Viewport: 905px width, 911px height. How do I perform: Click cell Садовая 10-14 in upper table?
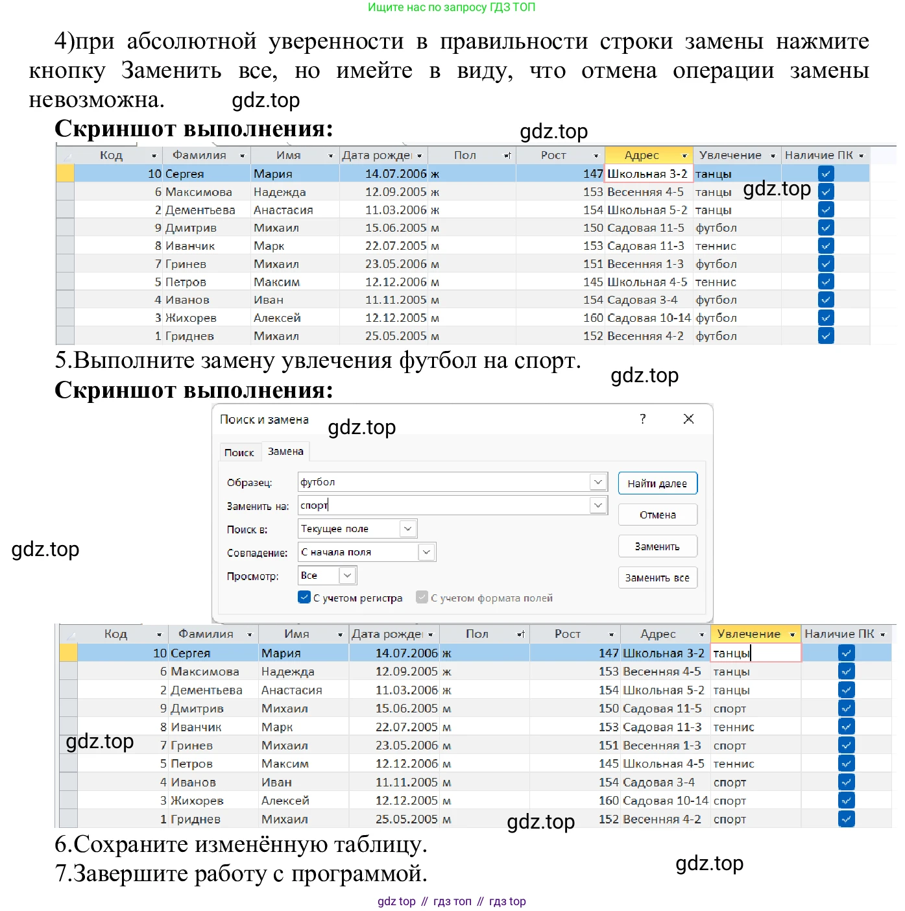point(649,318)
